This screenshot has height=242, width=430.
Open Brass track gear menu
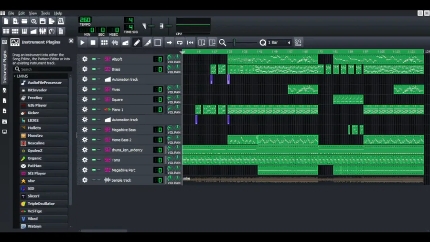pos(85,69)
